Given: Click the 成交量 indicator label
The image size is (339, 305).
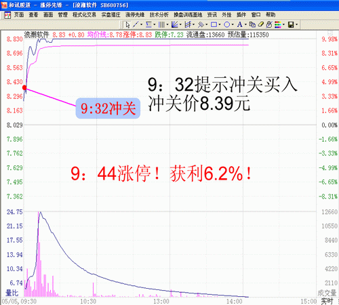Looking at the screenshot, I should pyautogui.click(x=327, y=293).
